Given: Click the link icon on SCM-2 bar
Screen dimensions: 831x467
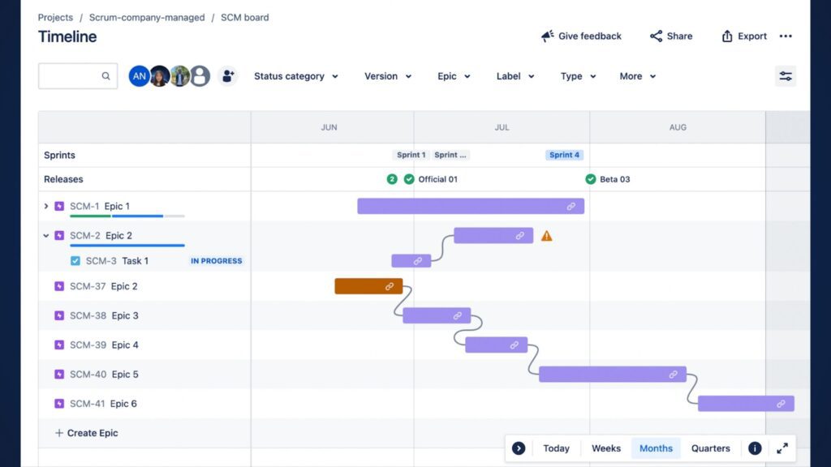Looking at the screenshot, I should click(x=520, y=236).
